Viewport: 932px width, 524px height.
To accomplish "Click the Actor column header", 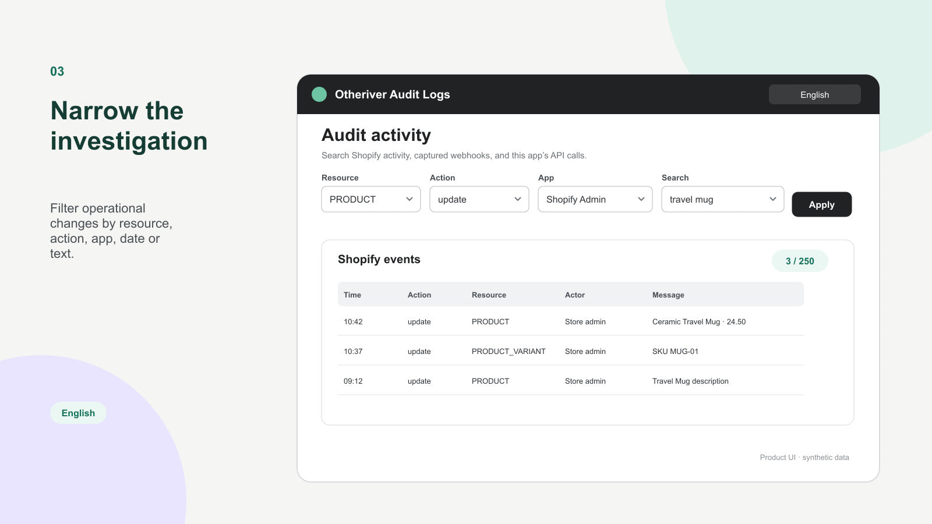I will (x=575, y=295).
